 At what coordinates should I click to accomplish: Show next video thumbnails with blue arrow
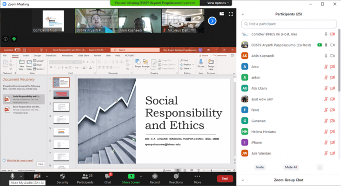pos(212,21)
